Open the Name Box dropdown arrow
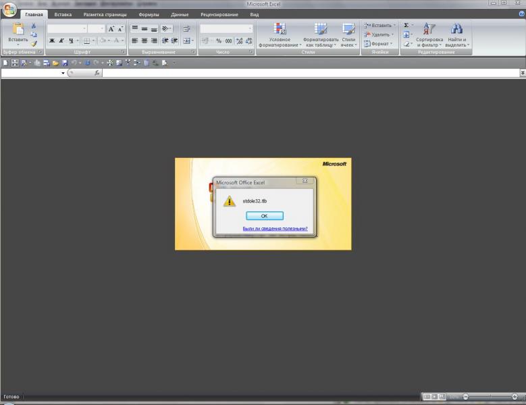This screenshot has height=405, width=526. (63, 73)
